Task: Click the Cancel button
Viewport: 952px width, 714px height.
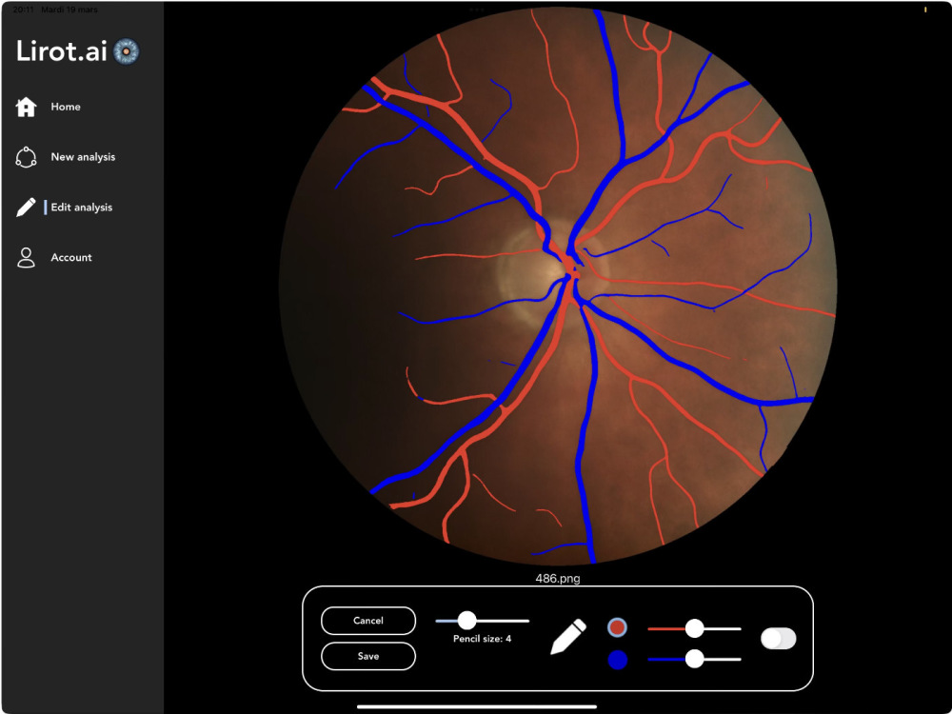Action: point(368,621)
